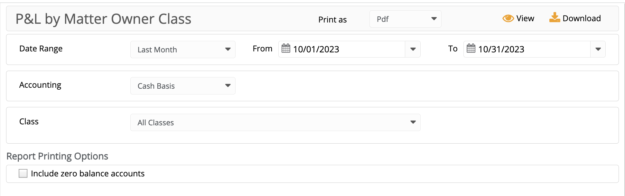
Task: Click the To date field 10/31/2023
Action: tap(527, 49)
